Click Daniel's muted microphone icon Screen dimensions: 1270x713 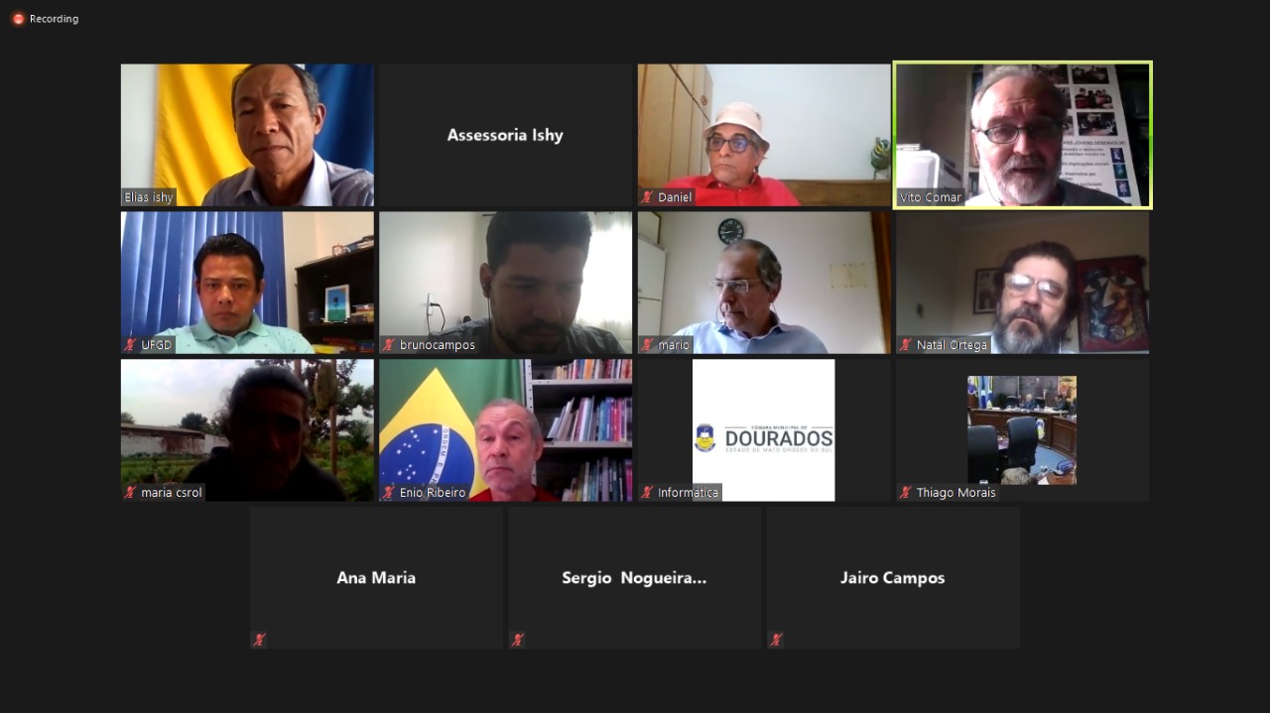647,197
